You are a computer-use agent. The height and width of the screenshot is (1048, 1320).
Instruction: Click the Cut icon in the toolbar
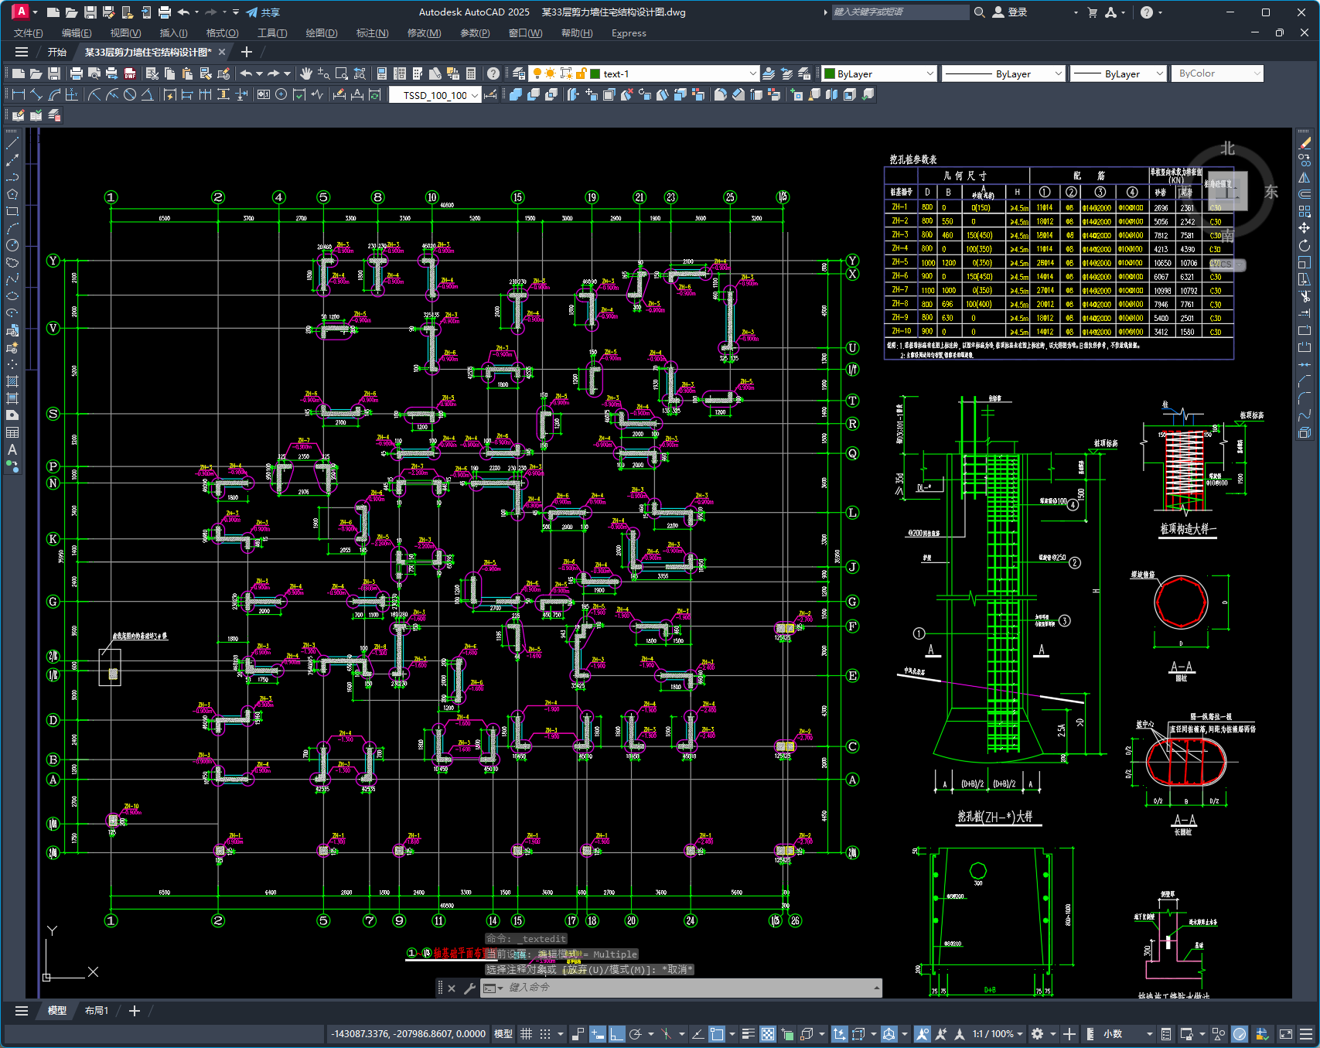[x=152, y=73]
